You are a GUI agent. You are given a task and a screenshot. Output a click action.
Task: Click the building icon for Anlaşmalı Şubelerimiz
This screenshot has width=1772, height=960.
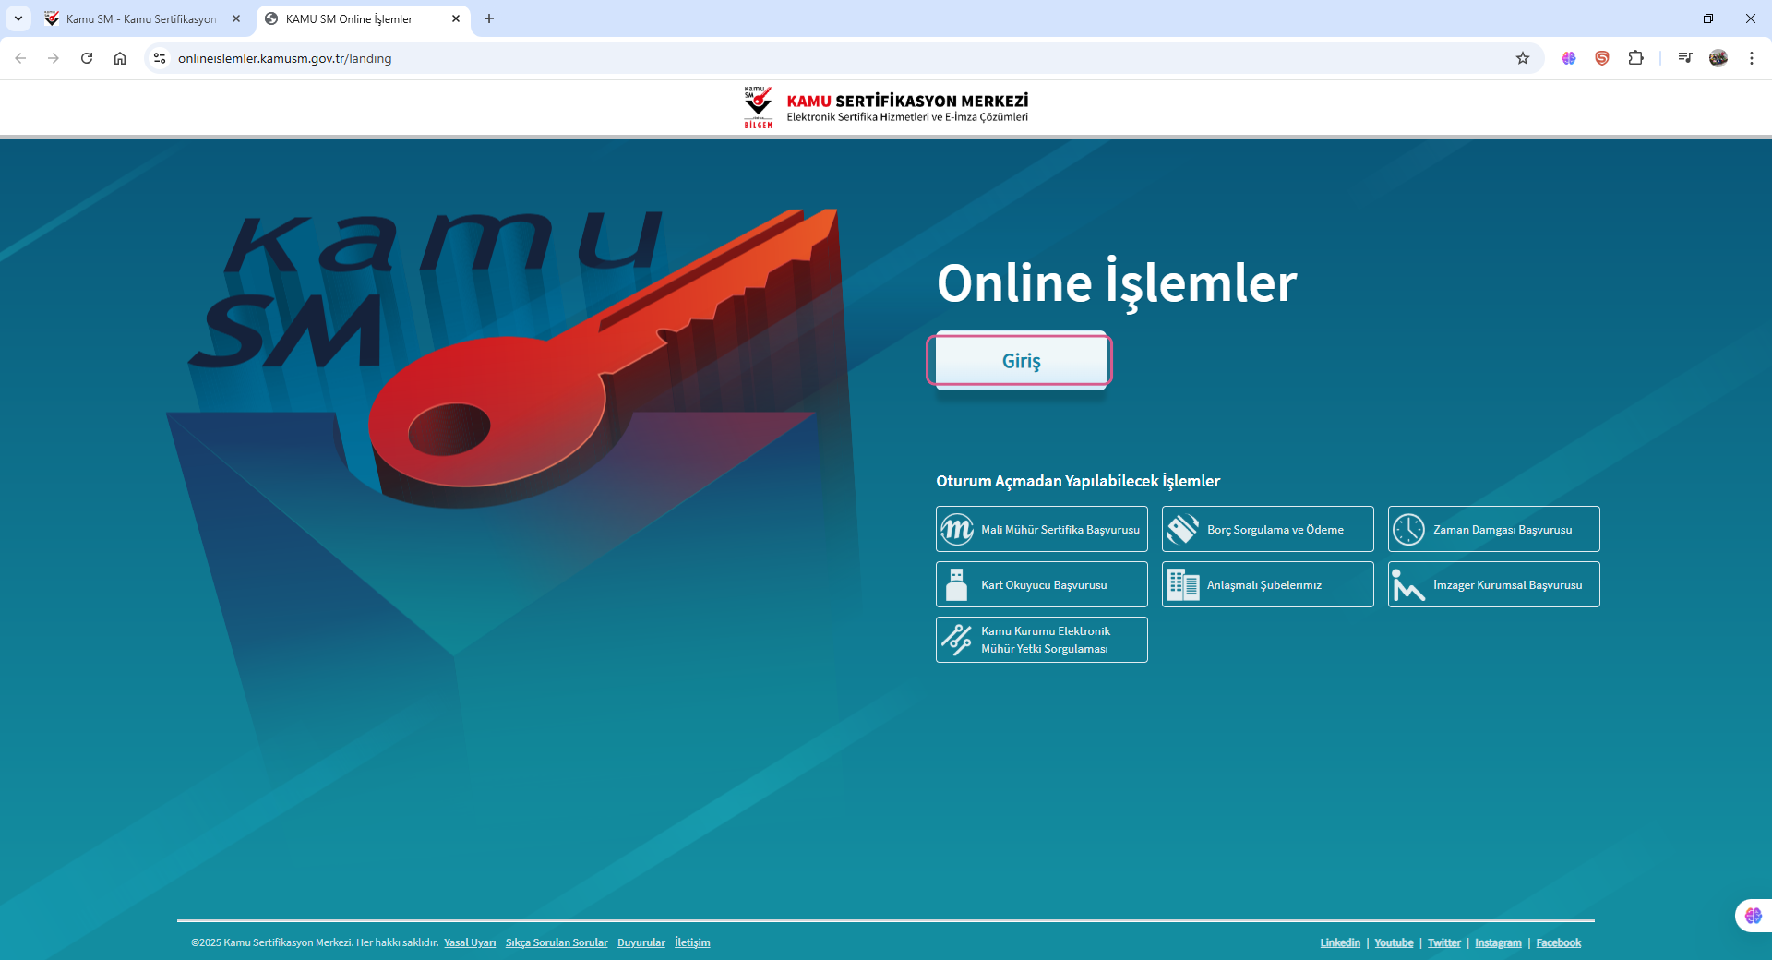pos(1183,584)
